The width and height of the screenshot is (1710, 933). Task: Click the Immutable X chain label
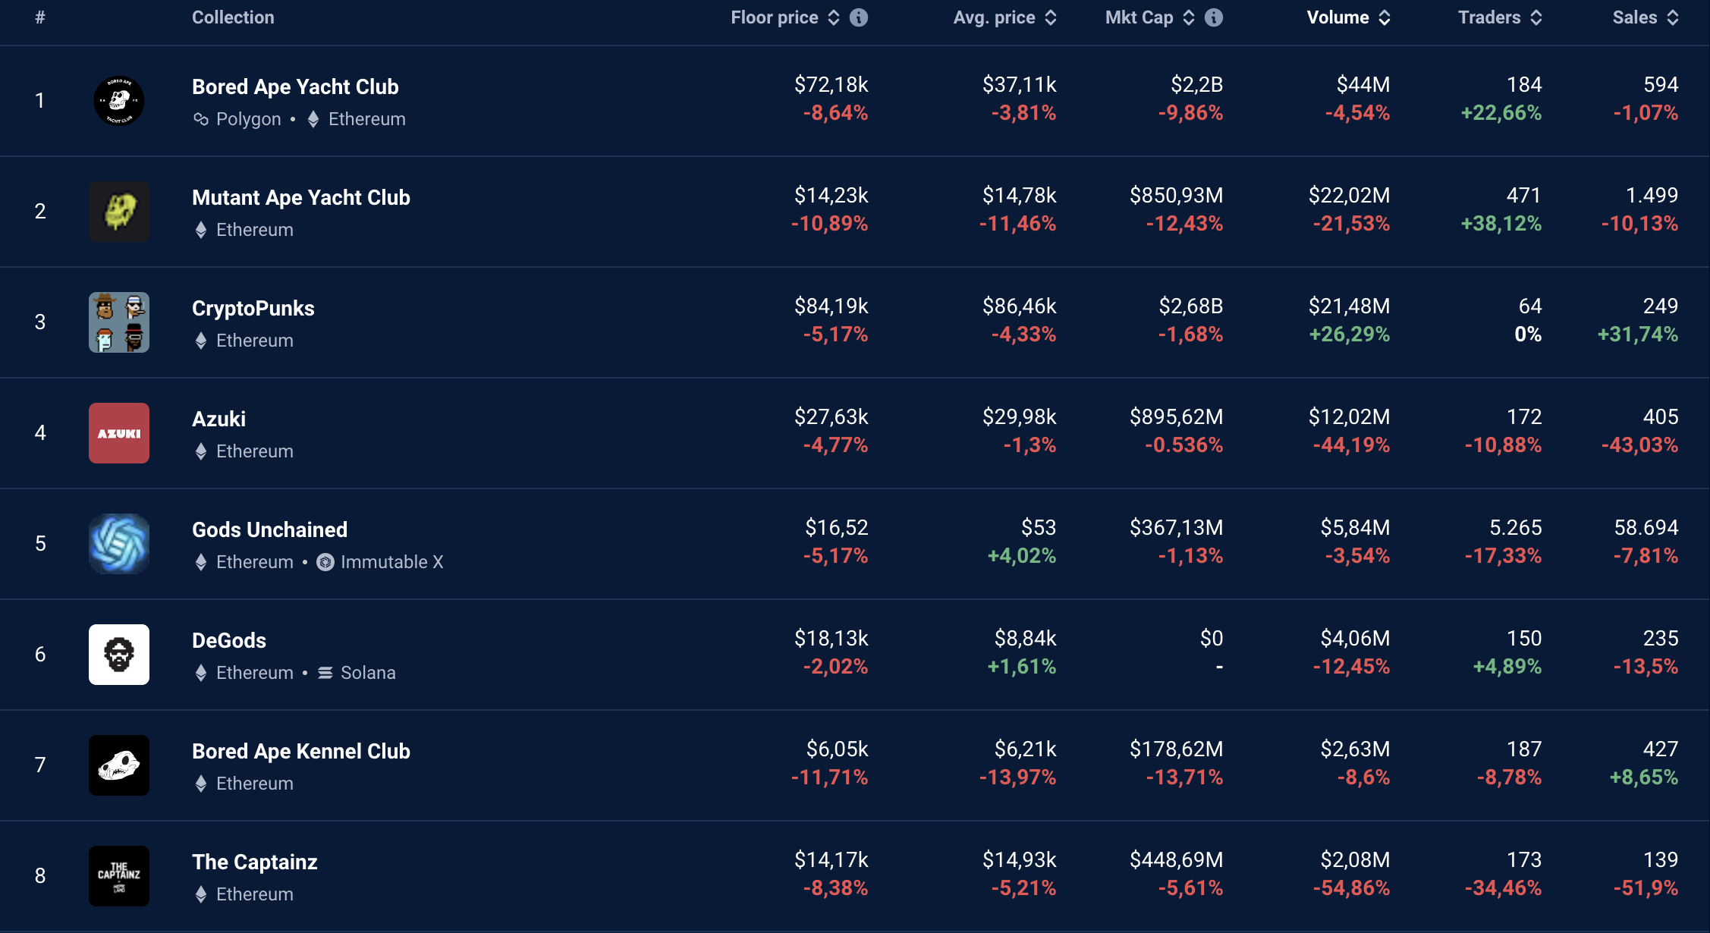pos(391,562)
